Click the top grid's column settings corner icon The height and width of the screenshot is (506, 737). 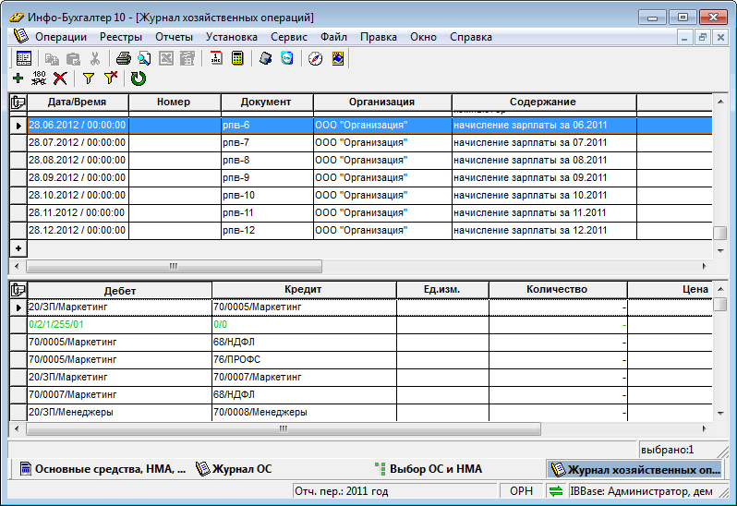pos(18,102)
